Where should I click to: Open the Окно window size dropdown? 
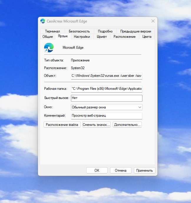(x=107, y=107)
